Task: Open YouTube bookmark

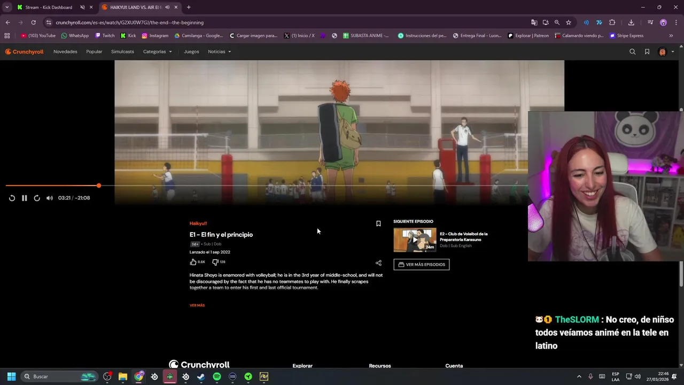Action: (38, 36)
